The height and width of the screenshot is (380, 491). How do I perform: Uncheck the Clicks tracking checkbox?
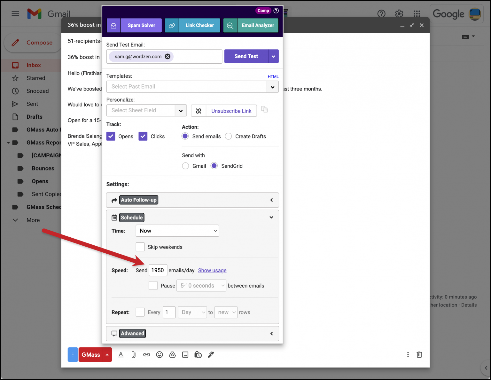[143, 136]
